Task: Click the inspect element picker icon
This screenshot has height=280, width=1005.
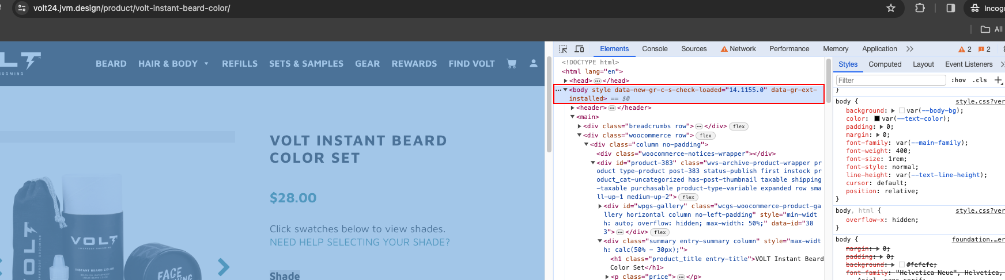Action: coord(563,49)
